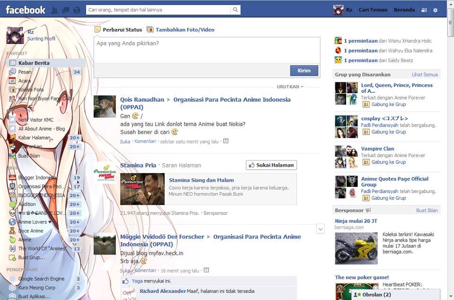Click Suka on Qois Ramadhan post
This screenshot has width=454, height=300.
(x=125, y=141)
